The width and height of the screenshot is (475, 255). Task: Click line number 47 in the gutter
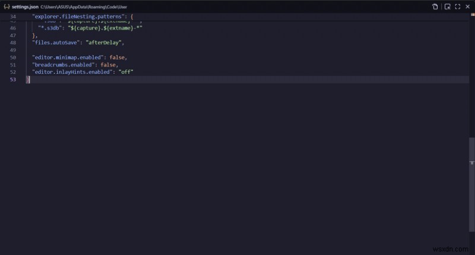pos(12,36)
